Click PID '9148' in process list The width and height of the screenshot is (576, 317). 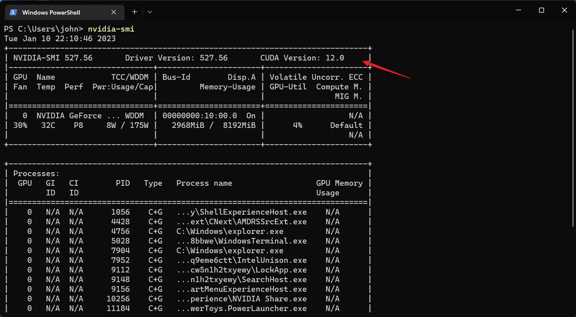coord(121,279)
